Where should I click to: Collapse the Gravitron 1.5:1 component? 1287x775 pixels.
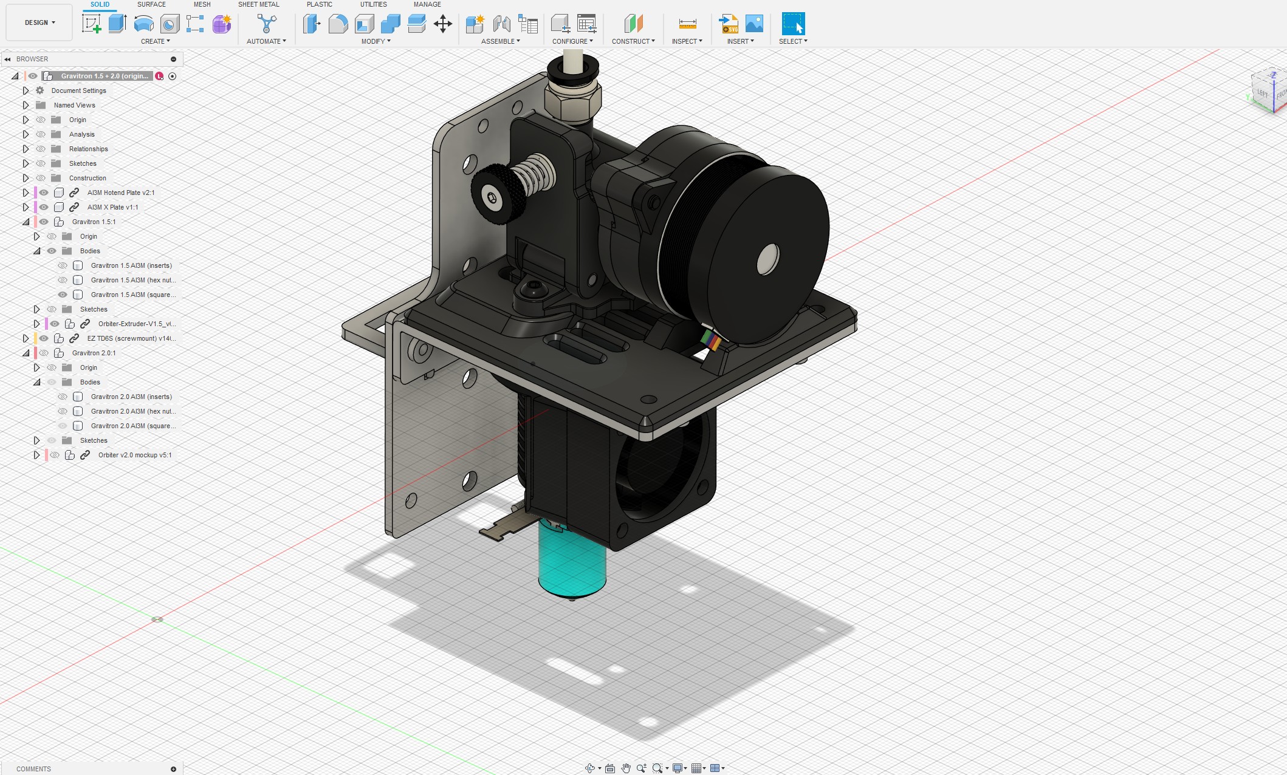point(26,222)
